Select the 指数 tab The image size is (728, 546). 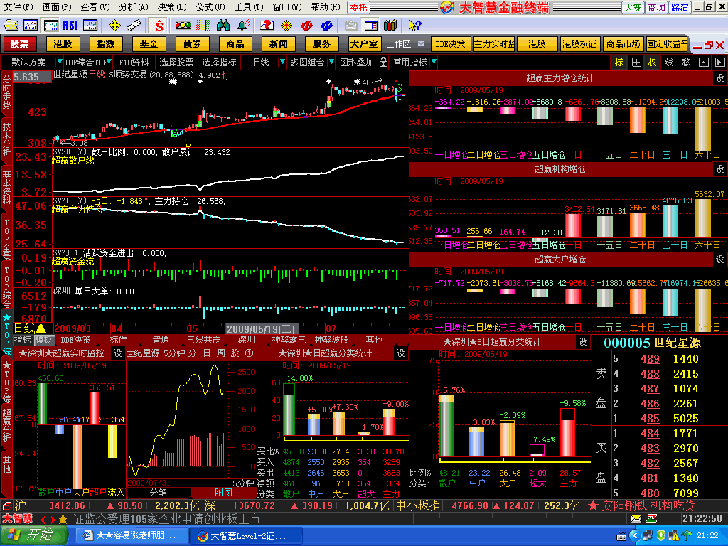tap(106, 43)
